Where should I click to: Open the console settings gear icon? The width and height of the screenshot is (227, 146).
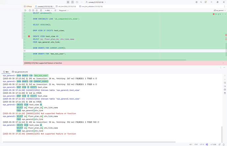click(x=37, y=11)
